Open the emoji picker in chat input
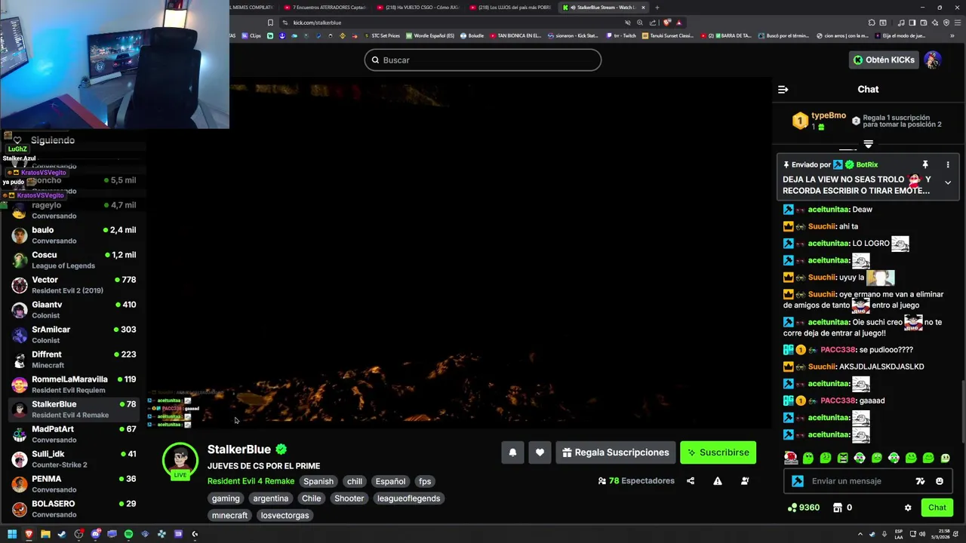Screen dimensions: 966x543 click(940, 481)
